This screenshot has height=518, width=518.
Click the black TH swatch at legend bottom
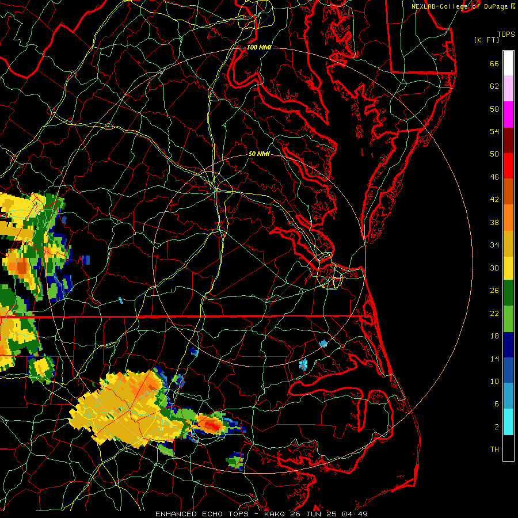click(508, 448)
